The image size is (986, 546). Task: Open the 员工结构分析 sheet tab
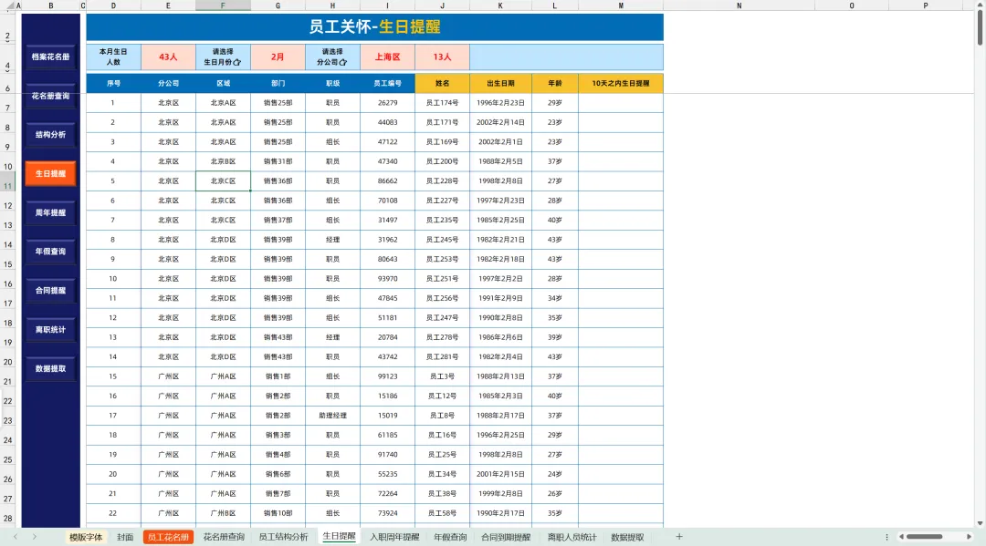pyautogui.click(x=283, y=537)
